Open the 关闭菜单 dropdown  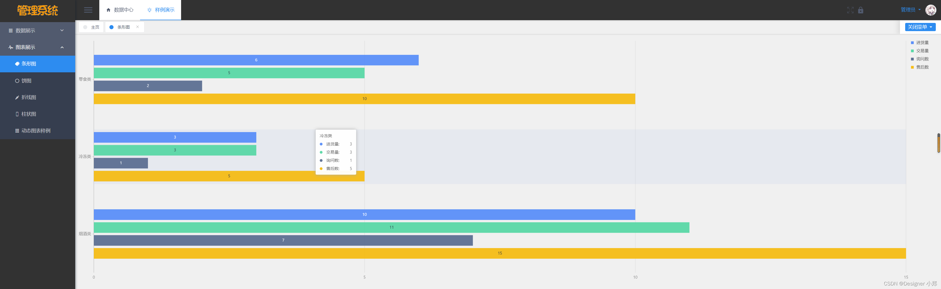pyautogui.click(x=920, y=27)
